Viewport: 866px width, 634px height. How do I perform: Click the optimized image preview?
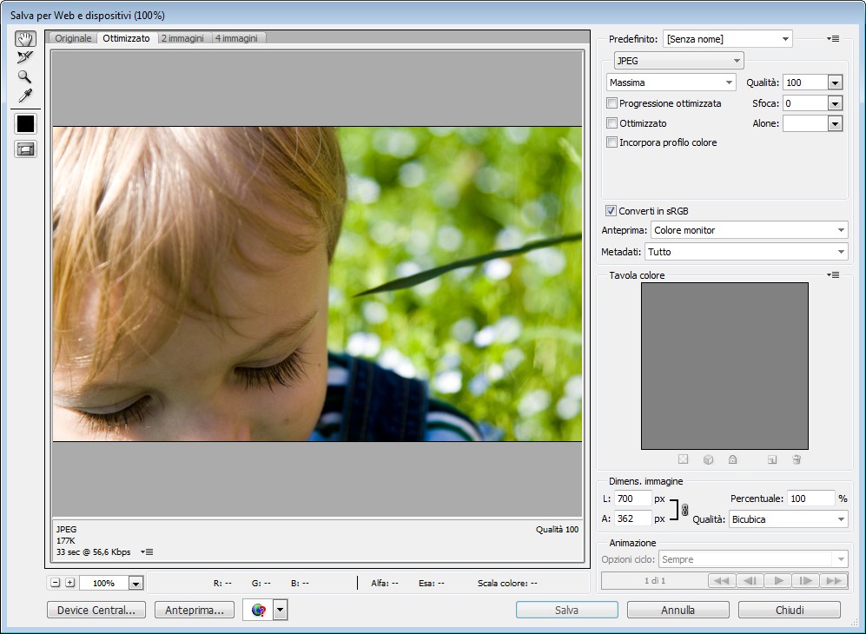tap(318, 284)
